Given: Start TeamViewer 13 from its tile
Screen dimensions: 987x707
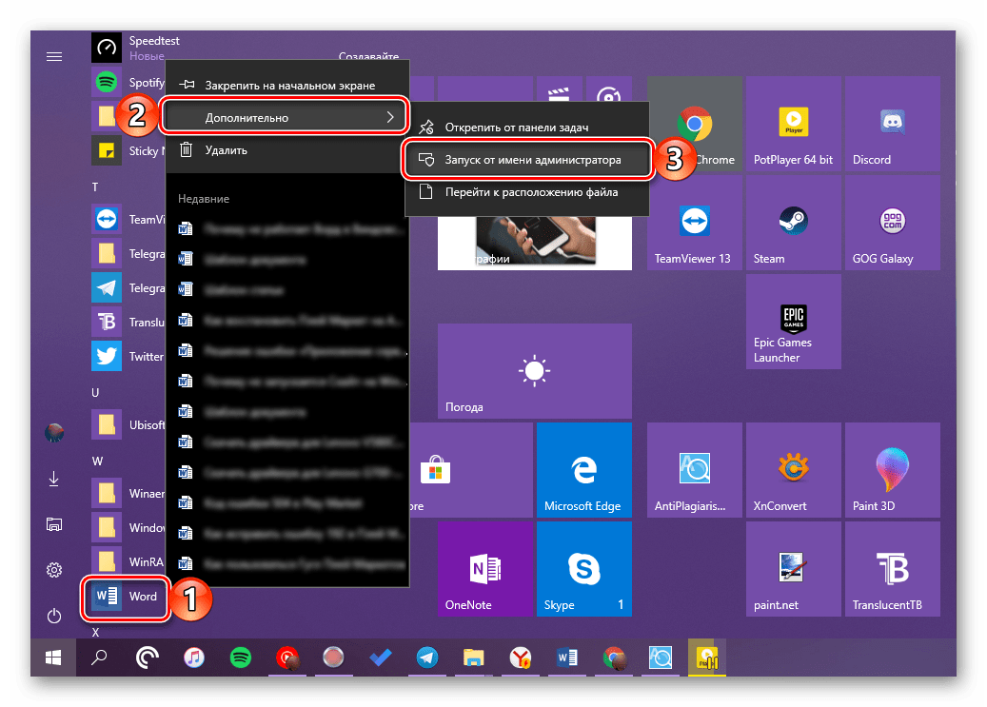Looking at the screenshot, I should [694, 222].
